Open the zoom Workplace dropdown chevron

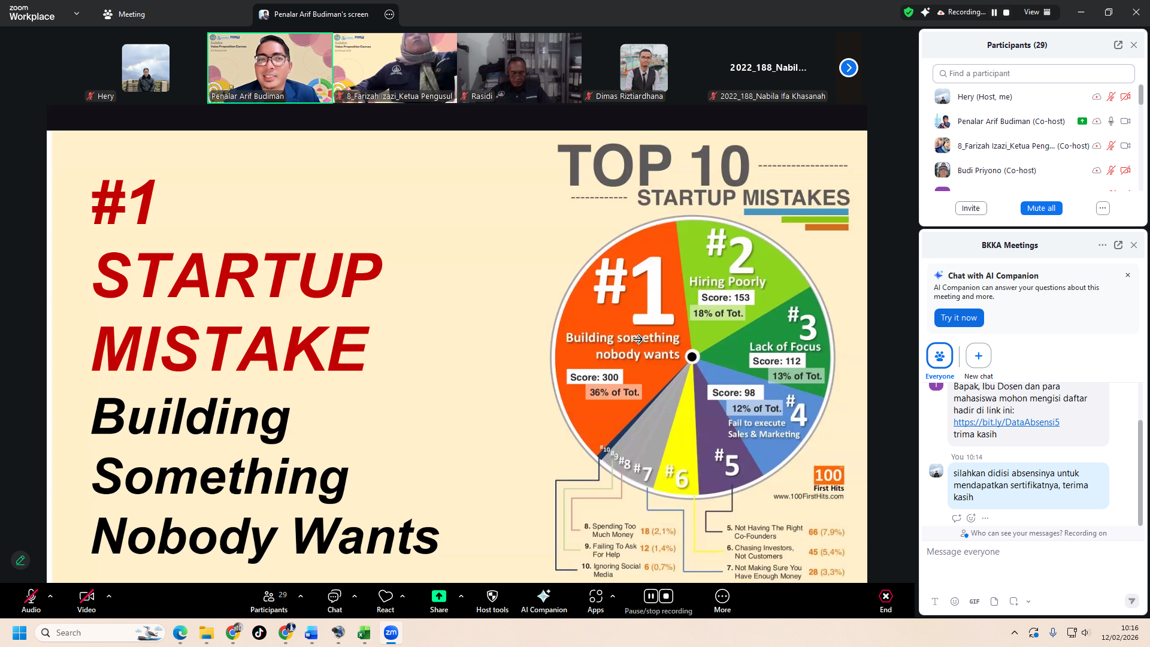coord(77,13)
